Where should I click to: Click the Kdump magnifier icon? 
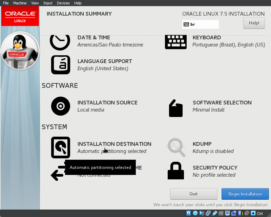[x=176, y=147]
